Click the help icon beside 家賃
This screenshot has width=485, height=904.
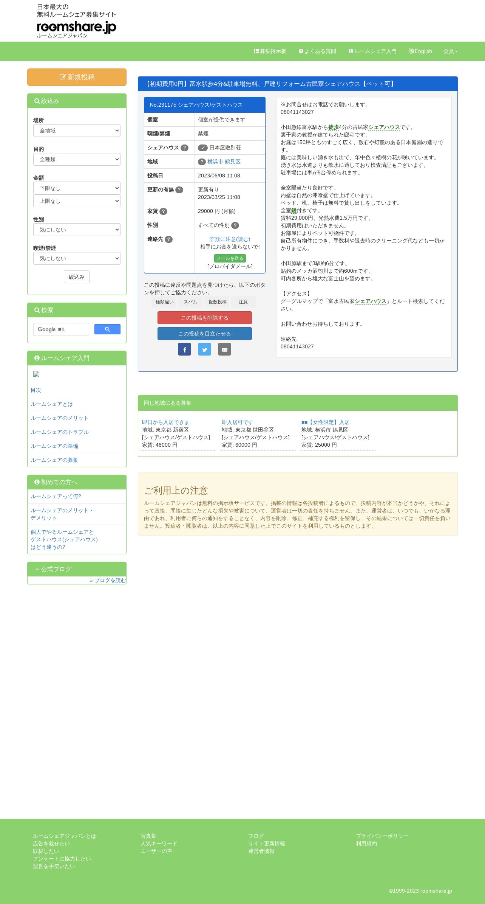coord(163,211)
